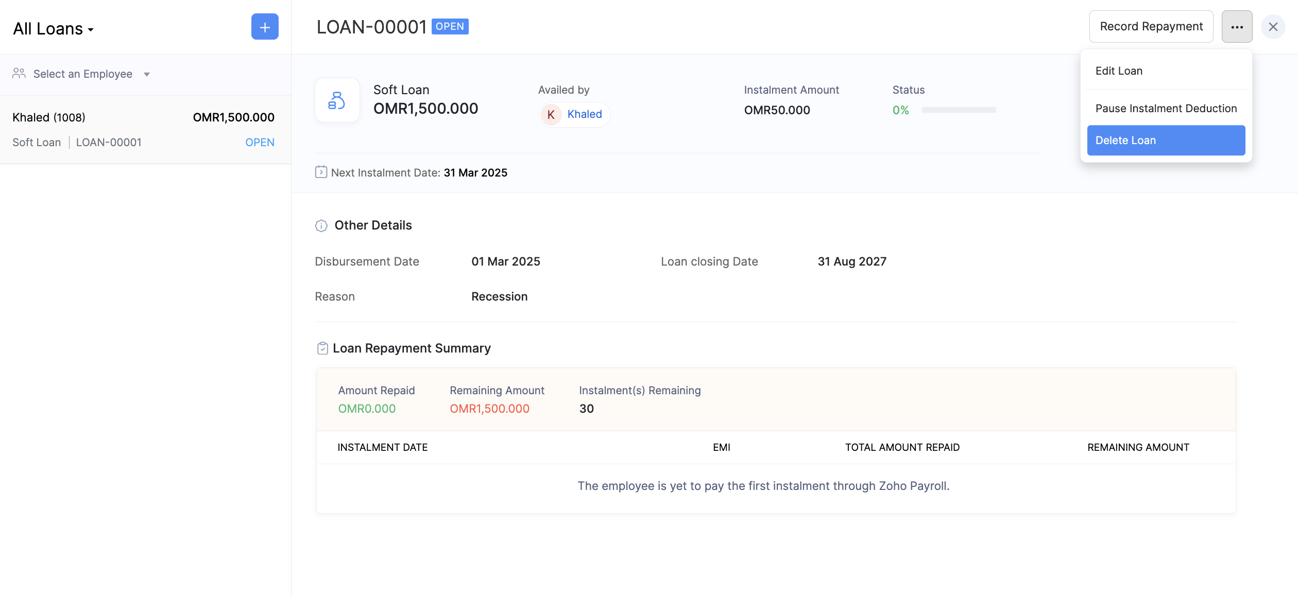Select the Khaled (1008) loan list entry

143,130
